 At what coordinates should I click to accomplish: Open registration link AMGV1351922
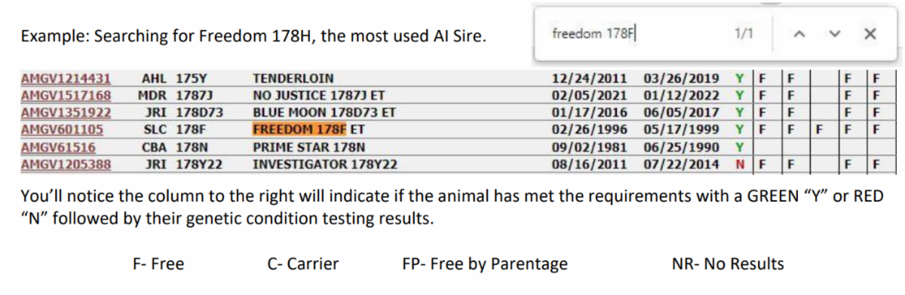point(66,113)
